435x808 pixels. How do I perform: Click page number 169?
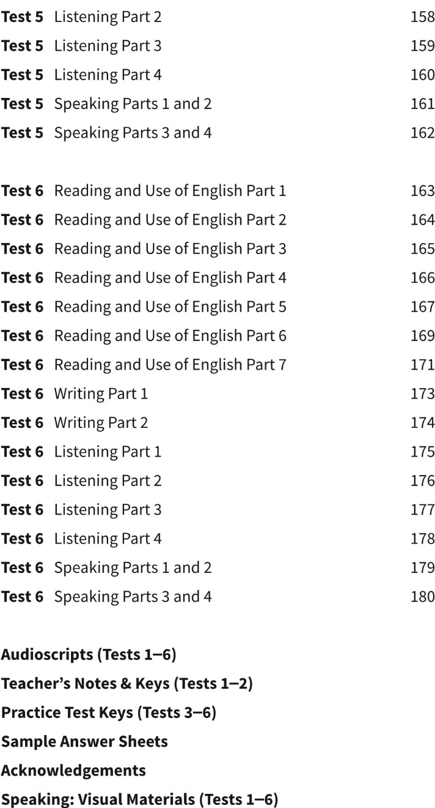(422, 336)
